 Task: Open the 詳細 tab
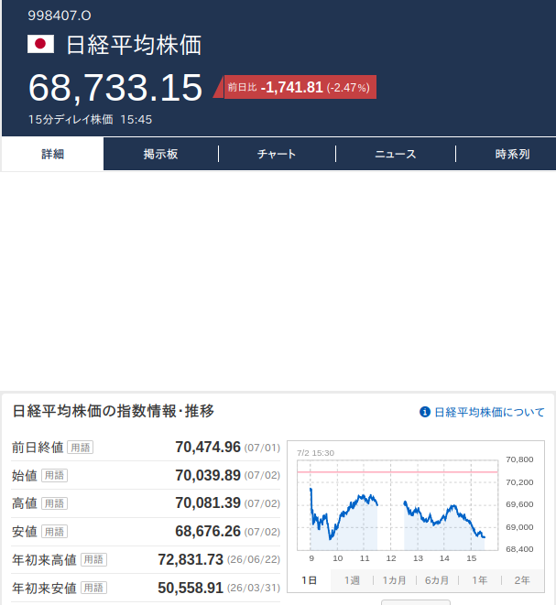point(52,154)
